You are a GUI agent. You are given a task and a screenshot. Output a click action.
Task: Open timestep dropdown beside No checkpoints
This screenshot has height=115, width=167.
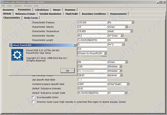click(121, 71)
